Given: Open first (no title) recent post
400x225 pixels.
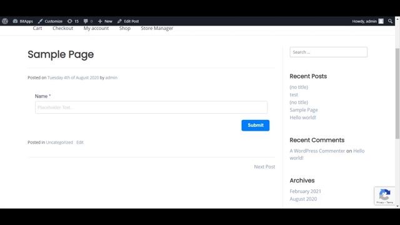Looking at the screenshot, I should (299, 87).
